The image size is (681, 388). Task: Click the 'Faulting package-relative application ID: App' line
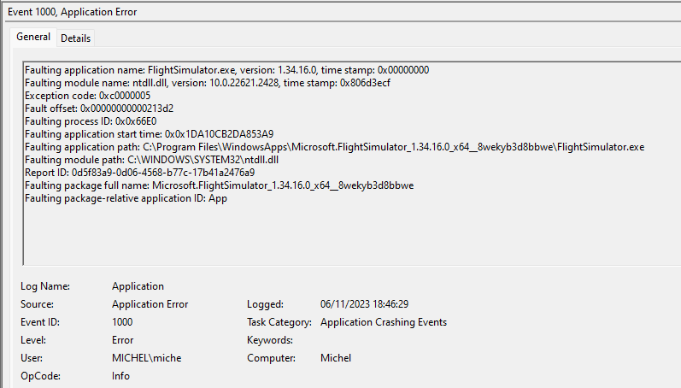(x=126, y=198)
